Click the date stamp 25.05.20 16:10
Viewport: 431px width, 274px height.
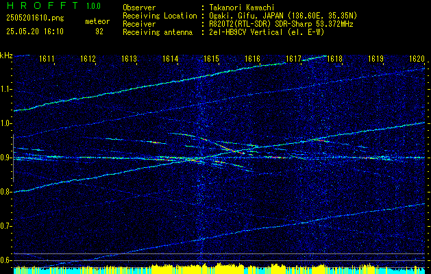click(35, 32)
